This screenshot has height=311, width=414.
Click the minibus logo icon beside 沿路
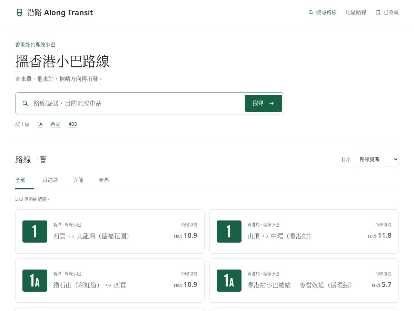pyautogui.click(x=19, y=12)
